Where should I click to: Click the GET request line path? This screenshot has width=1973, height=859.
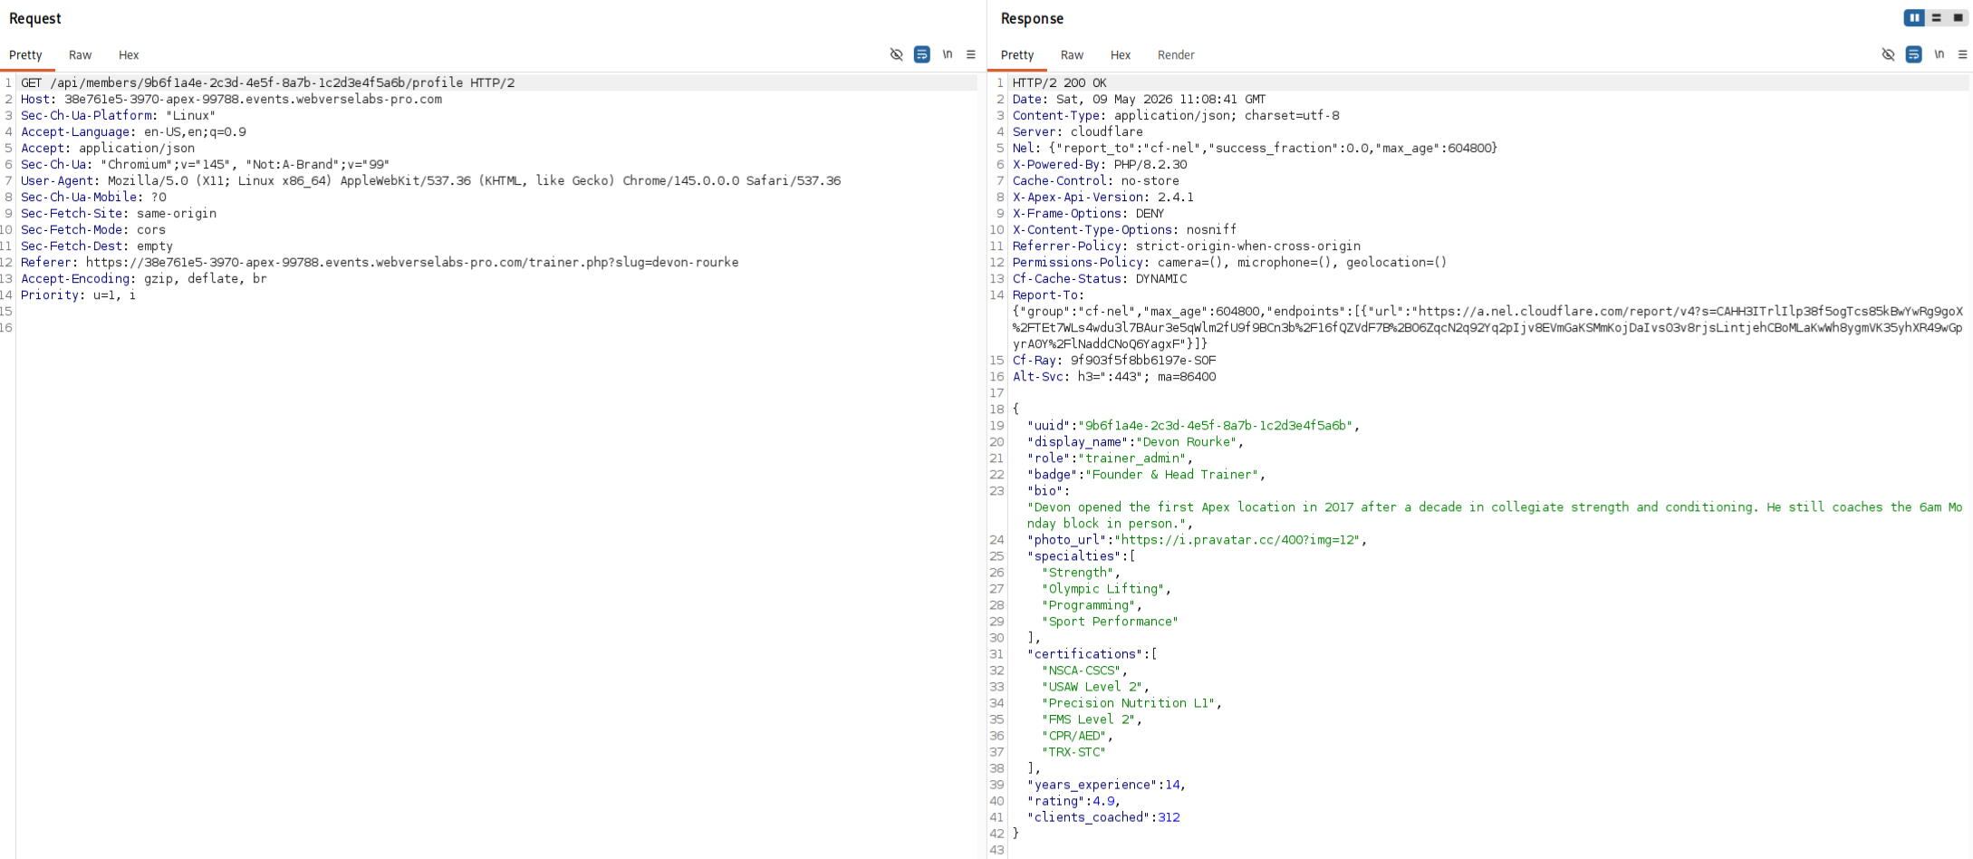(256, 82)
